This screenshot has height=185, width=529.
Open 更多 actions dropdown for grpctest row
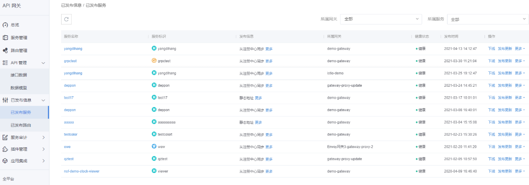(x=519, y=61)
